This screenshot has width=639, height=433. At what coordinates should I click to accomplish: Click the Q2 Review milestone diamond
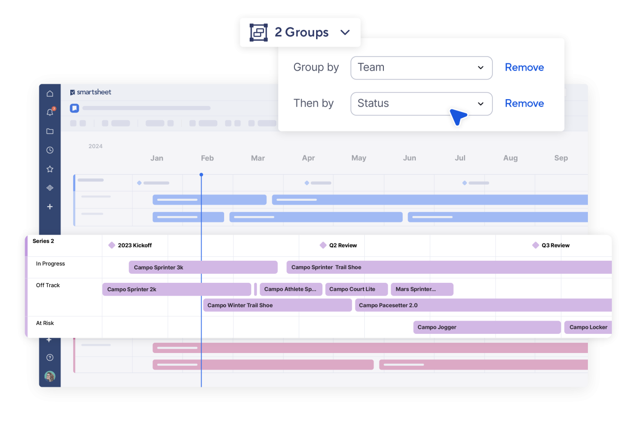coord(323,245)
